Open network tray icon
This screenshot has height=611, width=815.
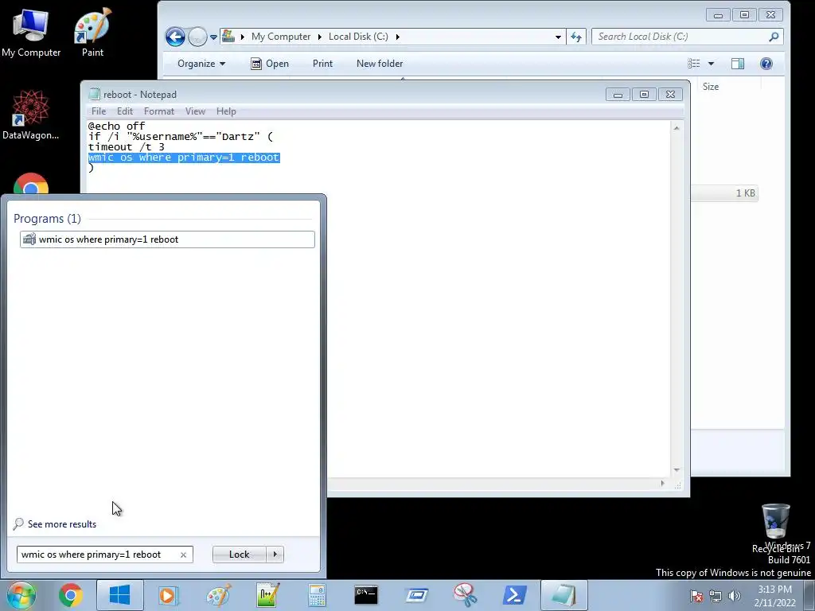point(716,596)
